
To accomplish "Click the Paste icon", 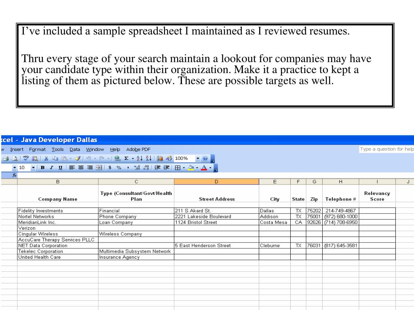I will click(64, 158).
